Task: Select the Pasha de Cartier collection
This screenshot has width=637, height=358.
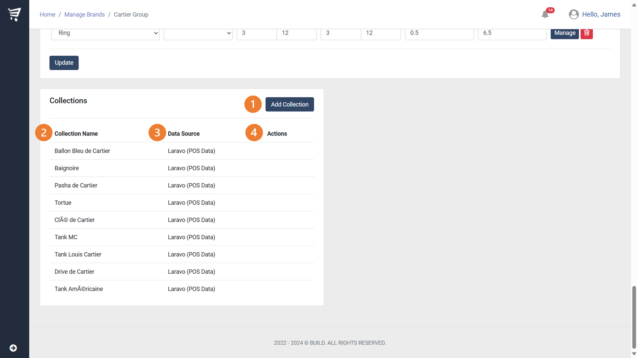Action: (76, 185)
